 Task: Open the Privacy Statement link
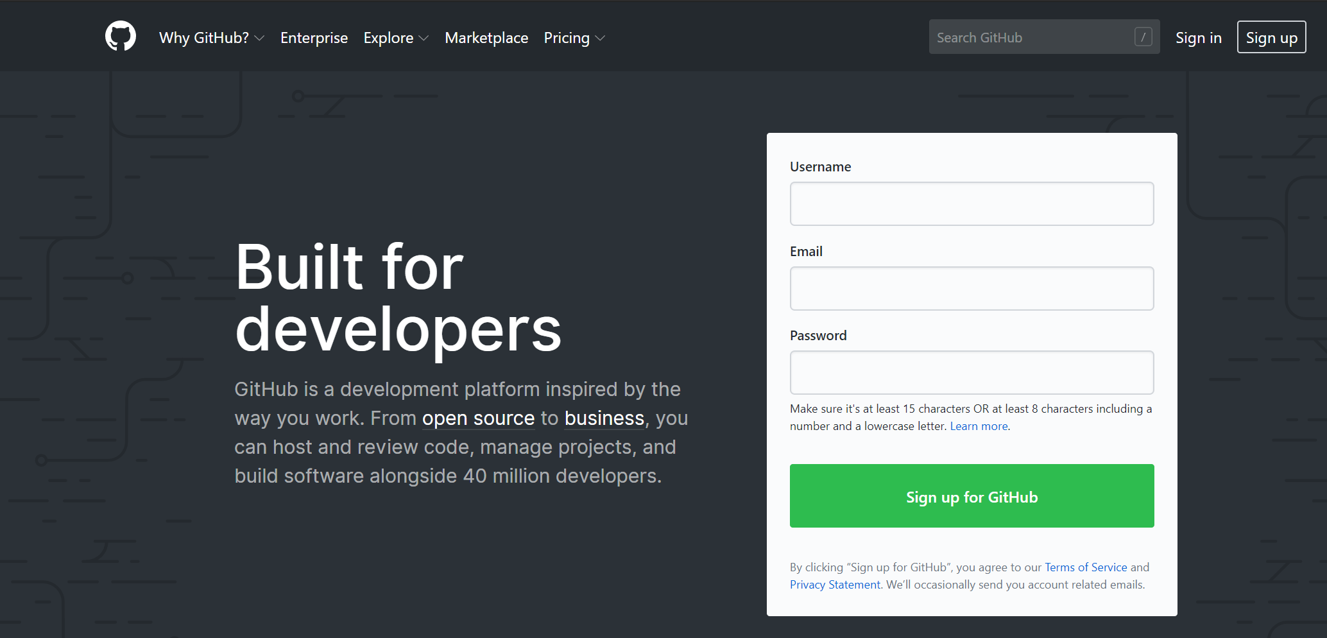(x=835, y=585)
